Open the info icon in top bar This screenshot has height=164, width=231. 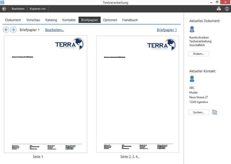[227, 9]
